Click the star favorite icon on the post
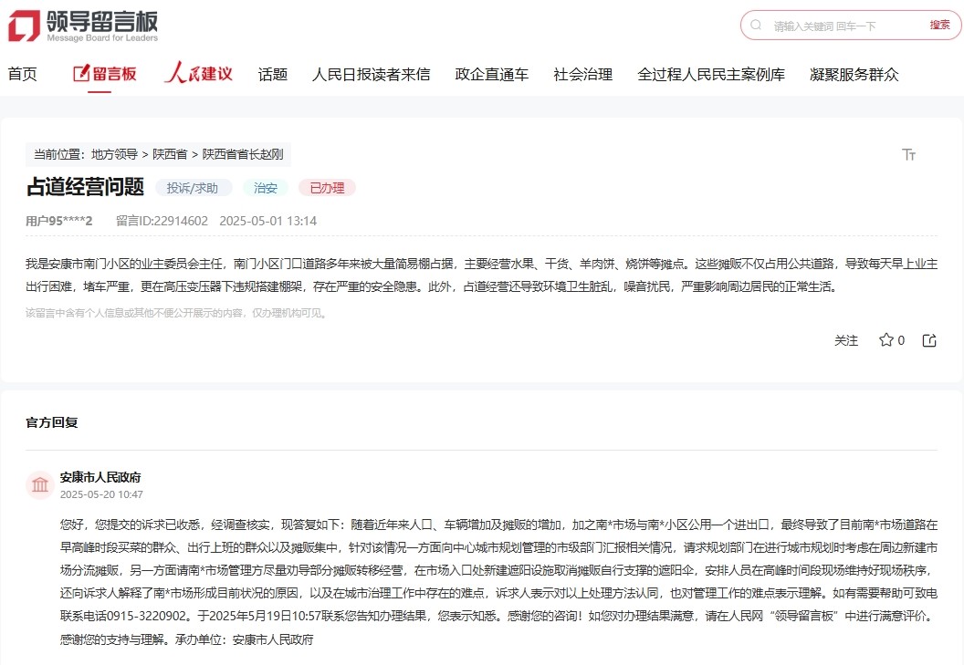 tap(885, 339)
